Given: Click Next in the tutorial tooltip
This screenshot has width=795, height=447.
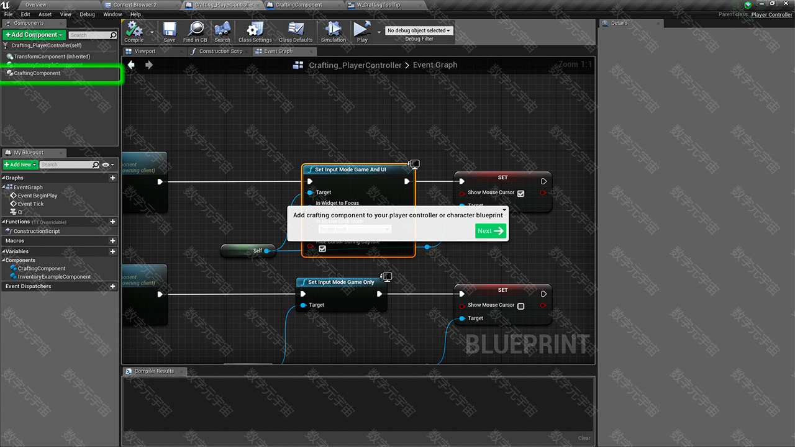Looking at the screenshot, I should 491,231.
